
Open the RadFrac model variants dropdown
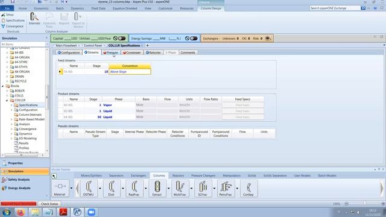146,189
